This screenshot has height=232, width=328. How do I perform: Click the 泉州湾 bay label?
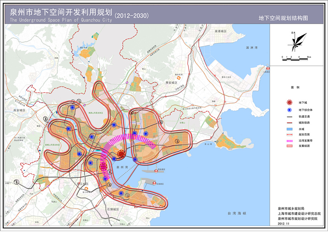[123, 168]
